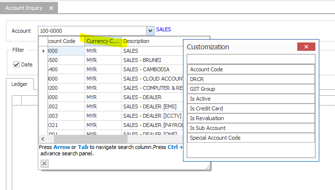Click the MYR cell in the SALES row
This screenshot has height=190, width=335.
(103, 51)
